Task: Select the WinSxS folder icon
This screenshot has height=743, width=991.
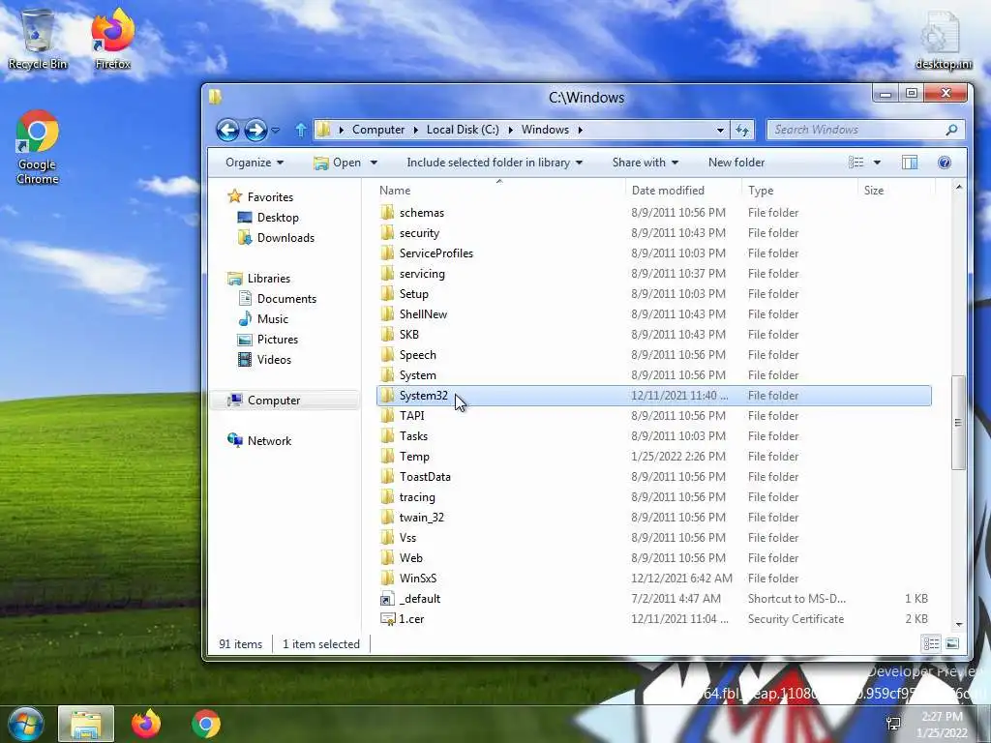Action: (387, 579)
